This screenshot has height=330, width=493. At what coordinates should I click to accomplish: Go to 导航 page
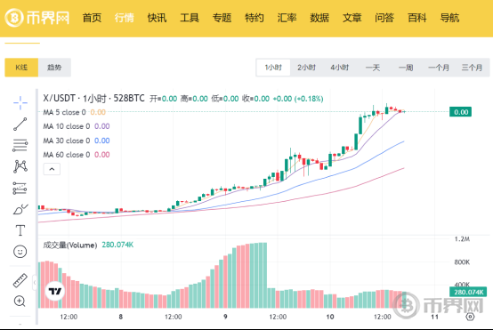[x=449, y=18]
